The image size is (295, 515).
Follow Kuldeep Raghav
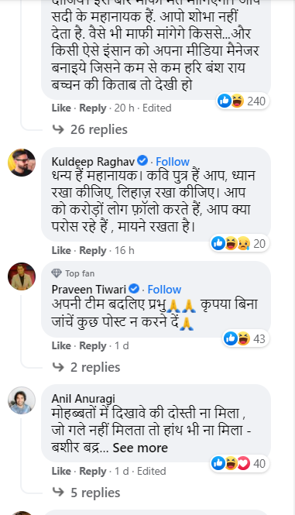(x=173, y=162)
